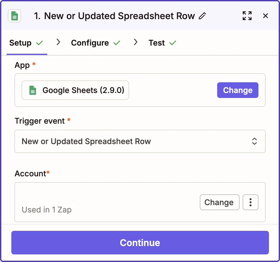
Task: Click the green checkmark beside Configure
Action: click(117, 43)
